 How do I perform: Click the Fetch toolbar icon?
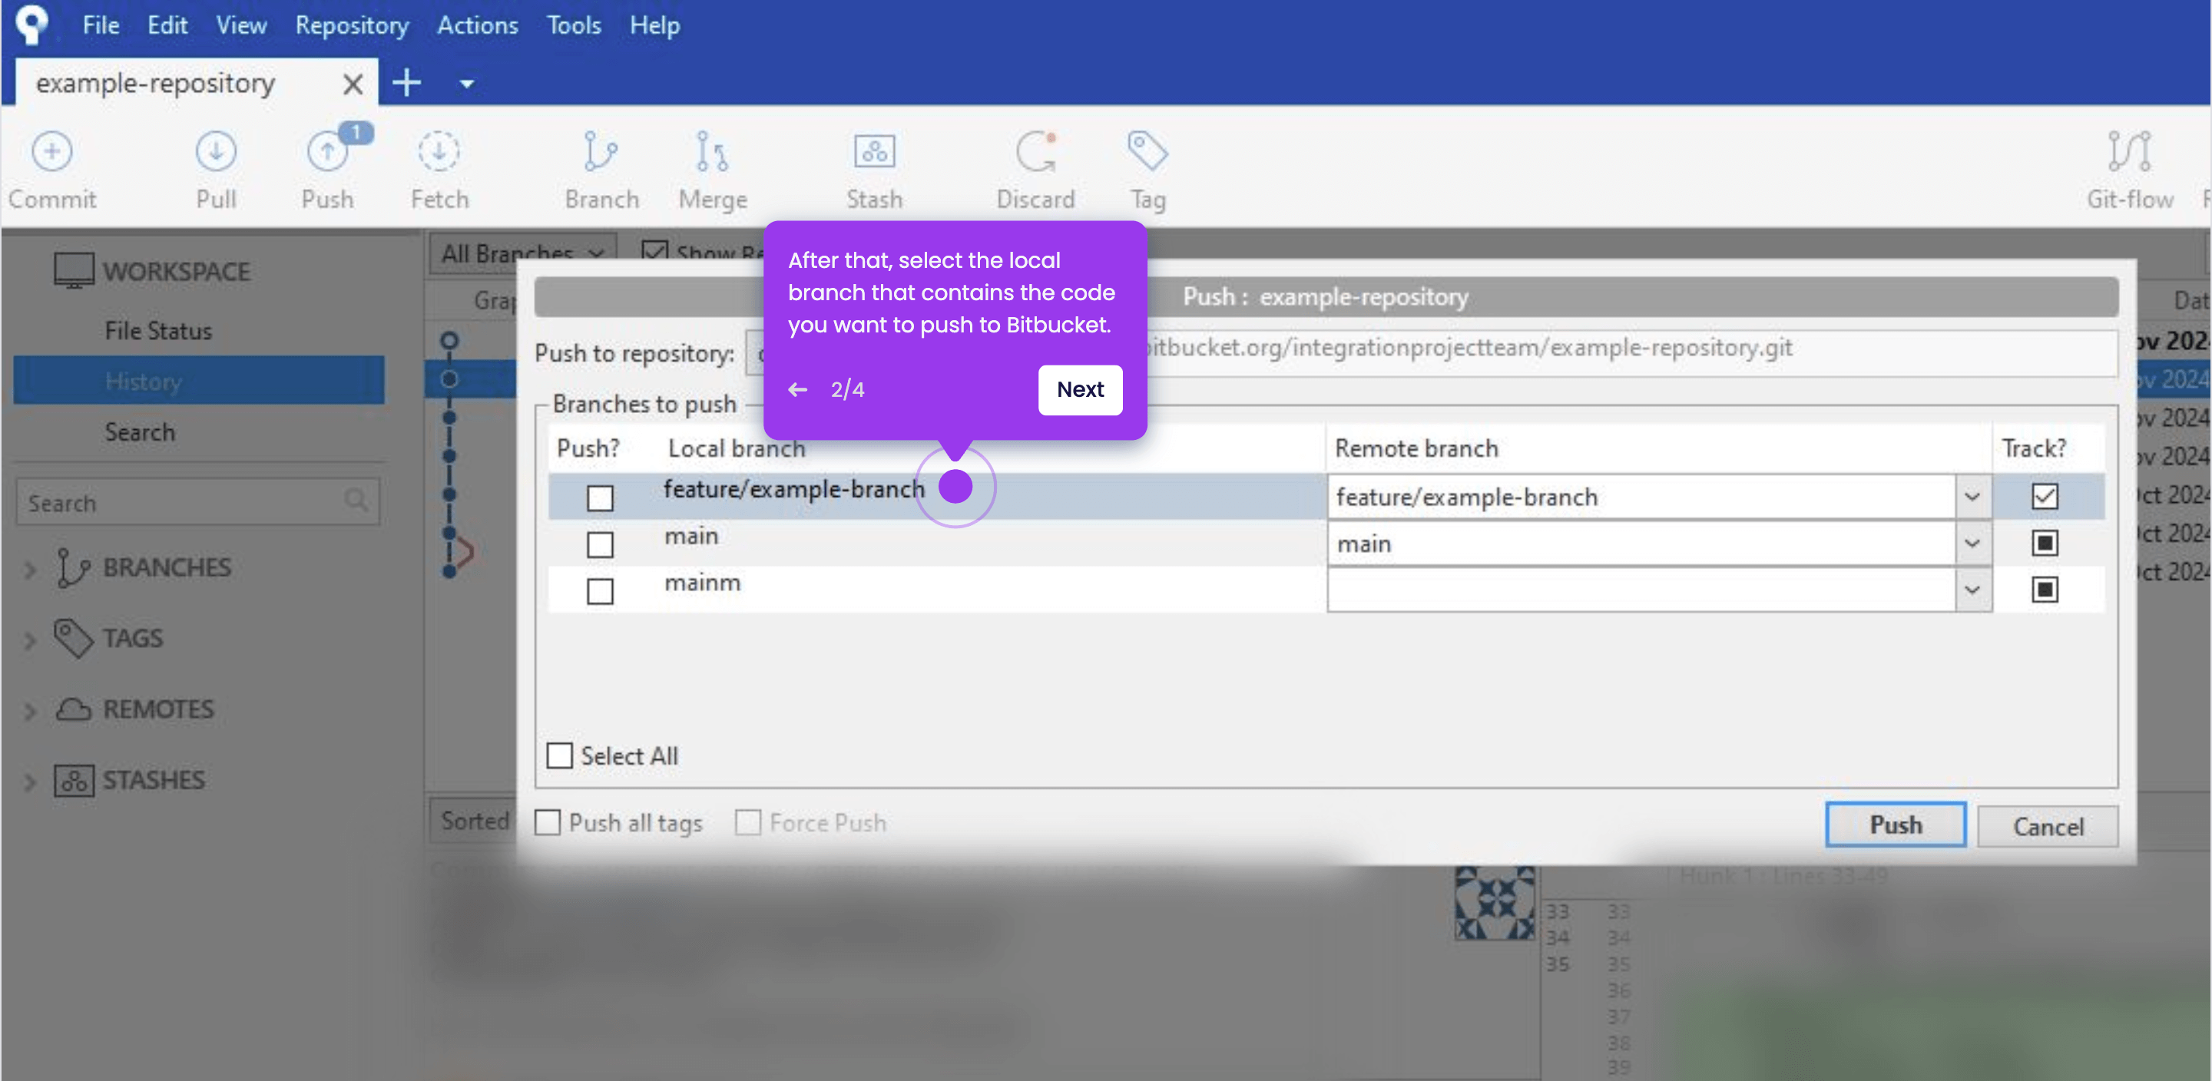click(x=439, y=152)
